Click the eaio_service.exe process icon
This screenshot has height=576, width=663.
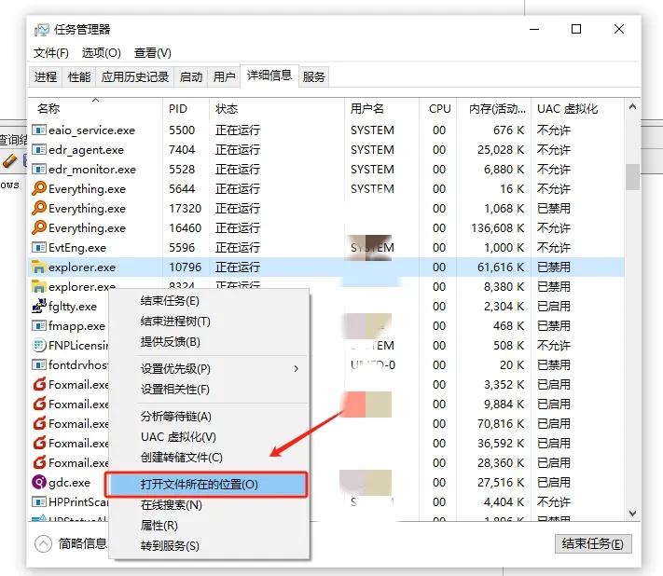[39, 130]
